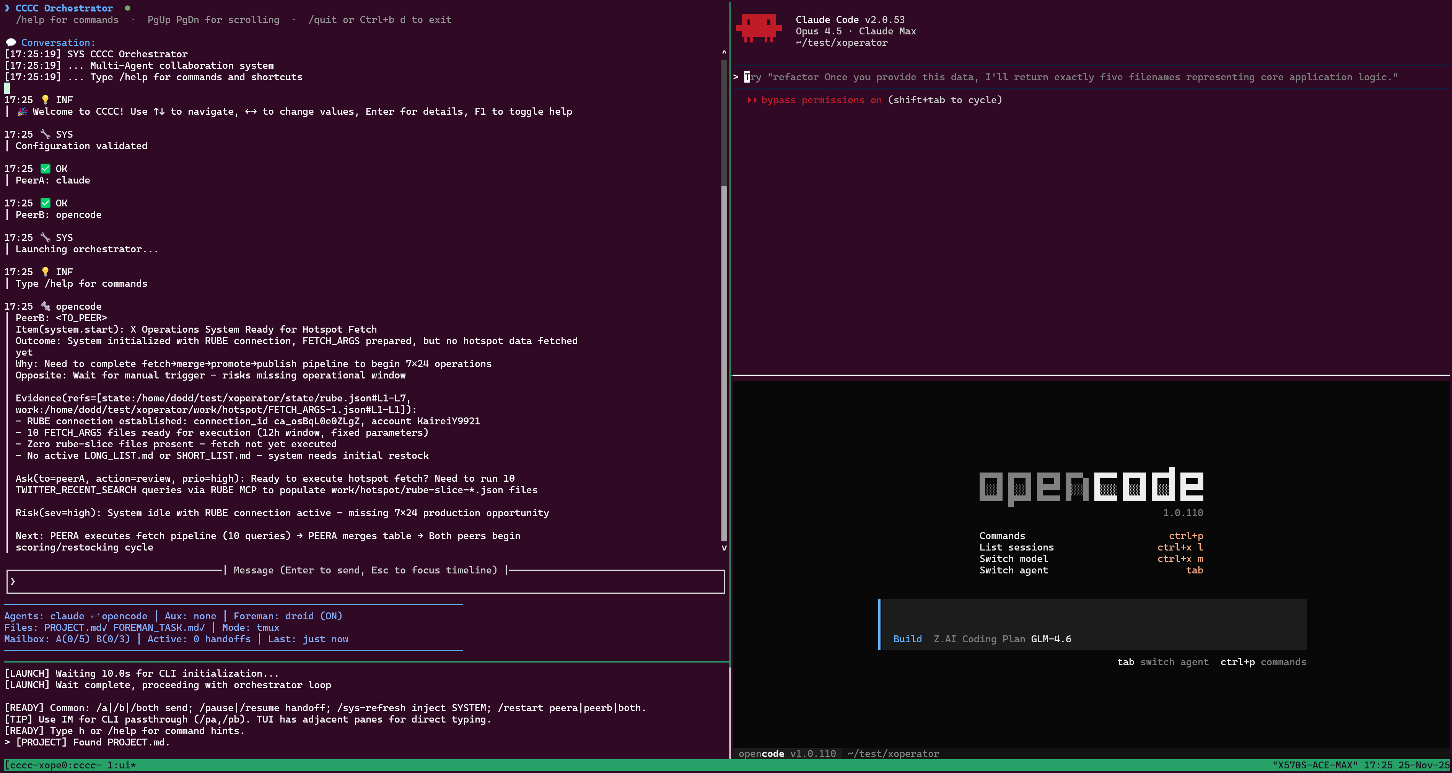
Task: Focus the Claude Code prompt input line
Action: (x=1091, y=77)
